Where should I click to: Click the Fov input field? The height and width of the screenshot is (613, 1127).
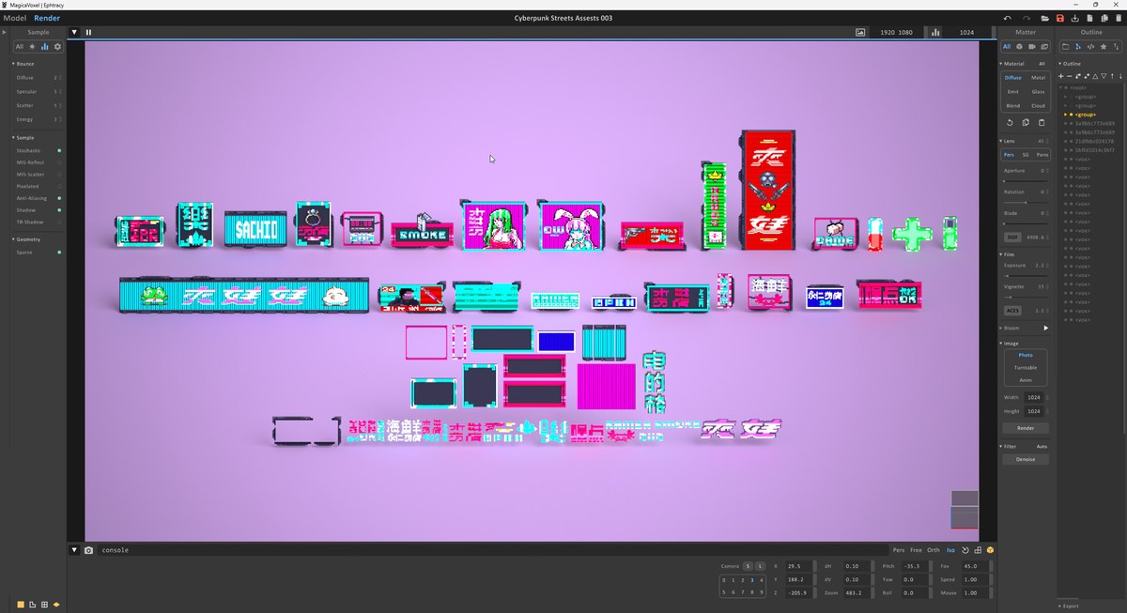973,566
